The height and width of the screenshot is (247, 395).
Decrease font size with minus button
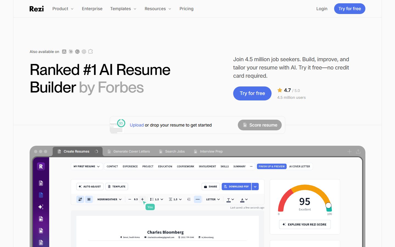[130, 200]
